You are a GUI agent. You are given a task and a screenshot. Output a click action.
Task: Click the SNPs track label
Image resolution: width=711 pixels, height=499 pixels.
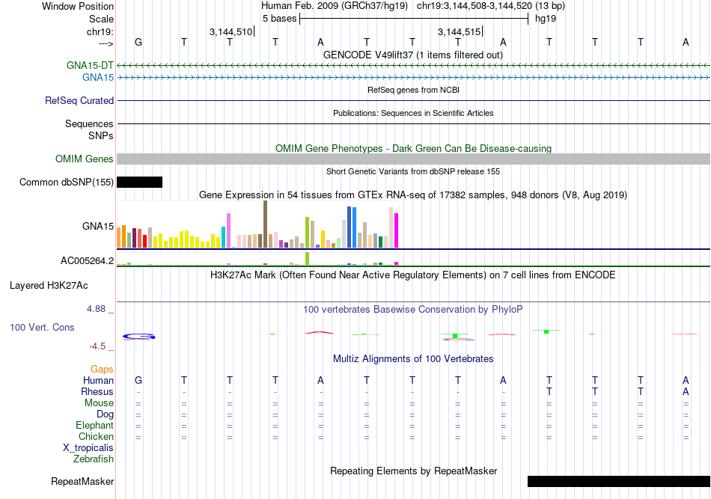click(x=101, y=135)
